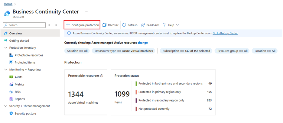The height and width of the screenshot is (123, 283).
Task: Click the sidebar Search input field
Action: 24,25
